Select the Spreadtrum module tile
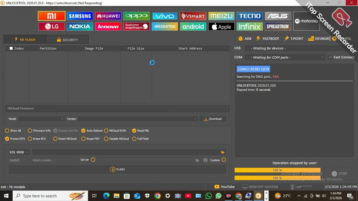 click(278, 27)
